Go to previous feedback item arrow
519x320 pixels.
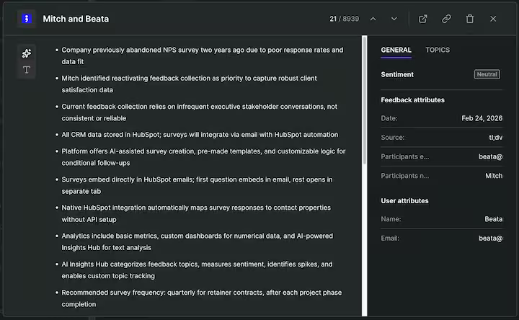pyautogui.click(x=373, y=19)
